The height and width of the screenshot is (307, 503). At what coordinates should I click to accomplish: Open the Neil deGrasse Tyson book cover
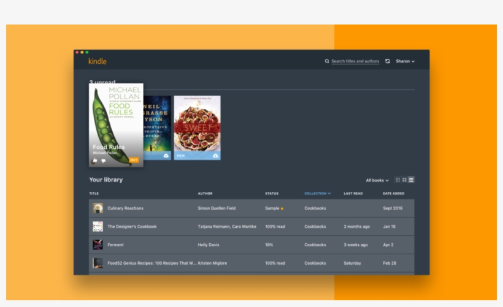157,127
